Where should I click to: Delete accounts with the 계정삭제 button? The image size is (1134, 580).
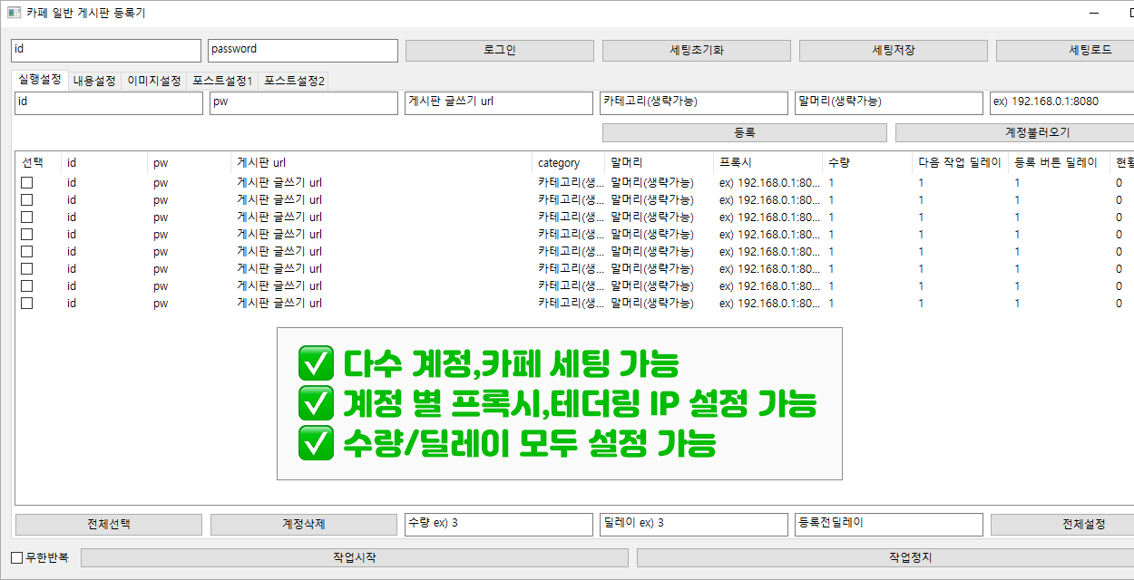303,525
